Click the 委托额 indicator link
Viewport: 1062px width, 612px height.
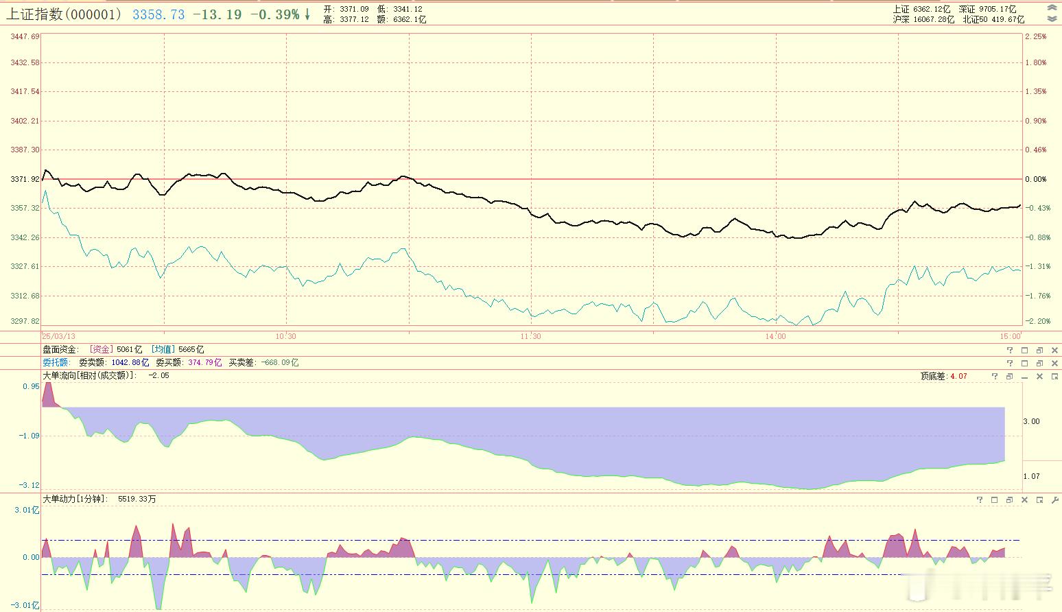[x=56, y=363]
